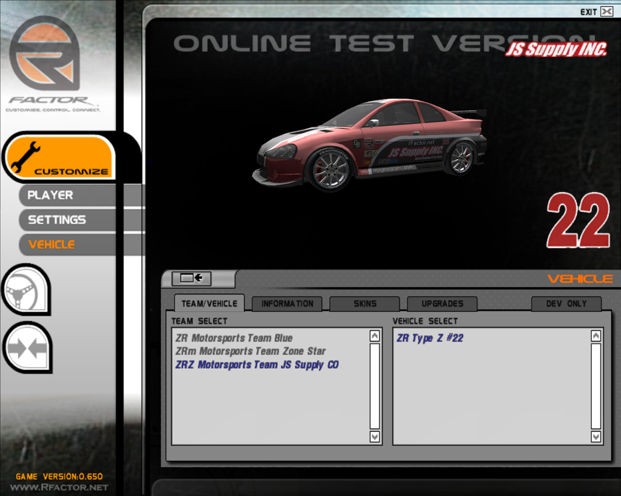Select vehicle ZR Type Z #22

pyautogui.click(x=430, y=338)
